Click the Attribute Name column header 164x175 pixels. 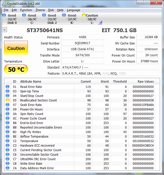(x=46, y=81)
